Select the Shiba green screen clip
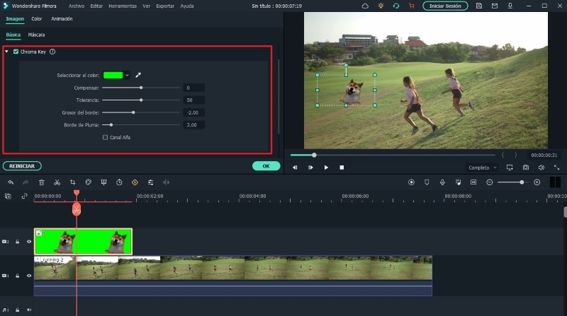Screen dimensions: 567x316 pyautogui.click(x=83, y=241)
